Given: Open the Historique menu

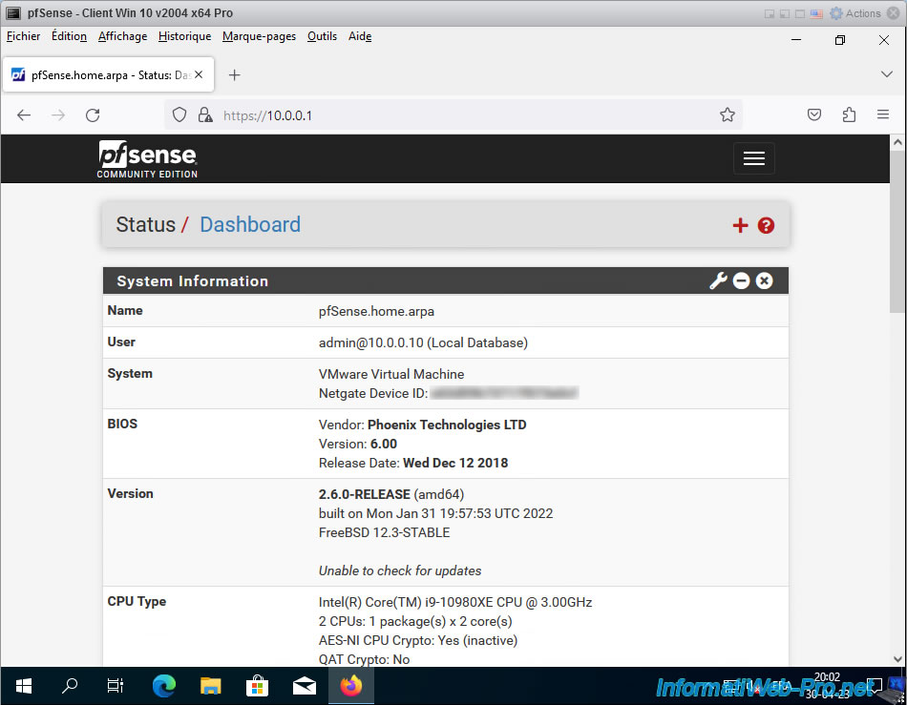Looking at the screenshot, I should coord(184,36).
